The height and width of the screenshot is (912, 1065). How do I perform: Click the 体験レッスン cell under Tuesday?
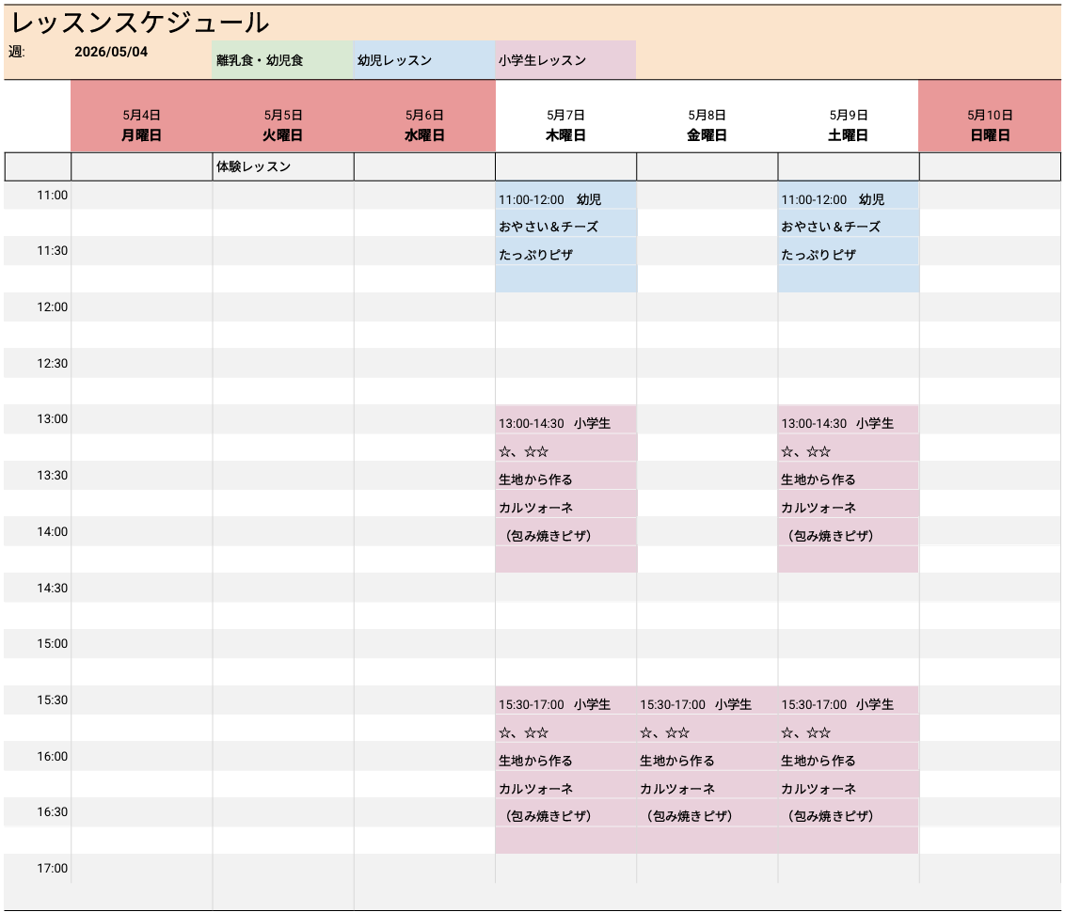click(282, 166)
